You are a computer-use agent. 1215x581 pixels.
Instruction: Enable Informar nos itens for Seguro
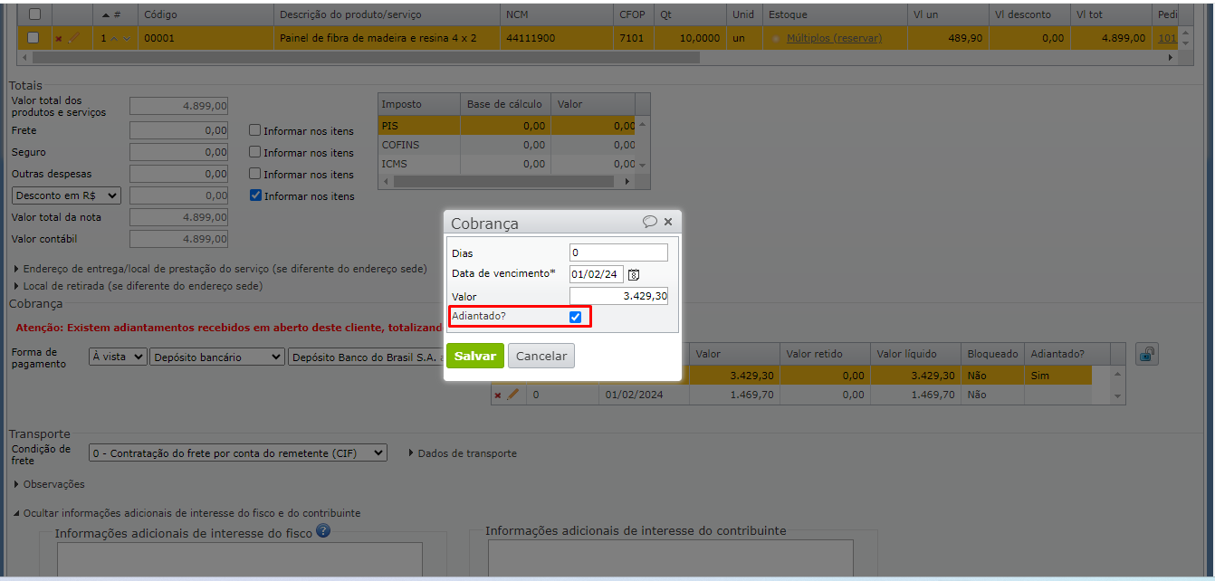pos(255,152)
